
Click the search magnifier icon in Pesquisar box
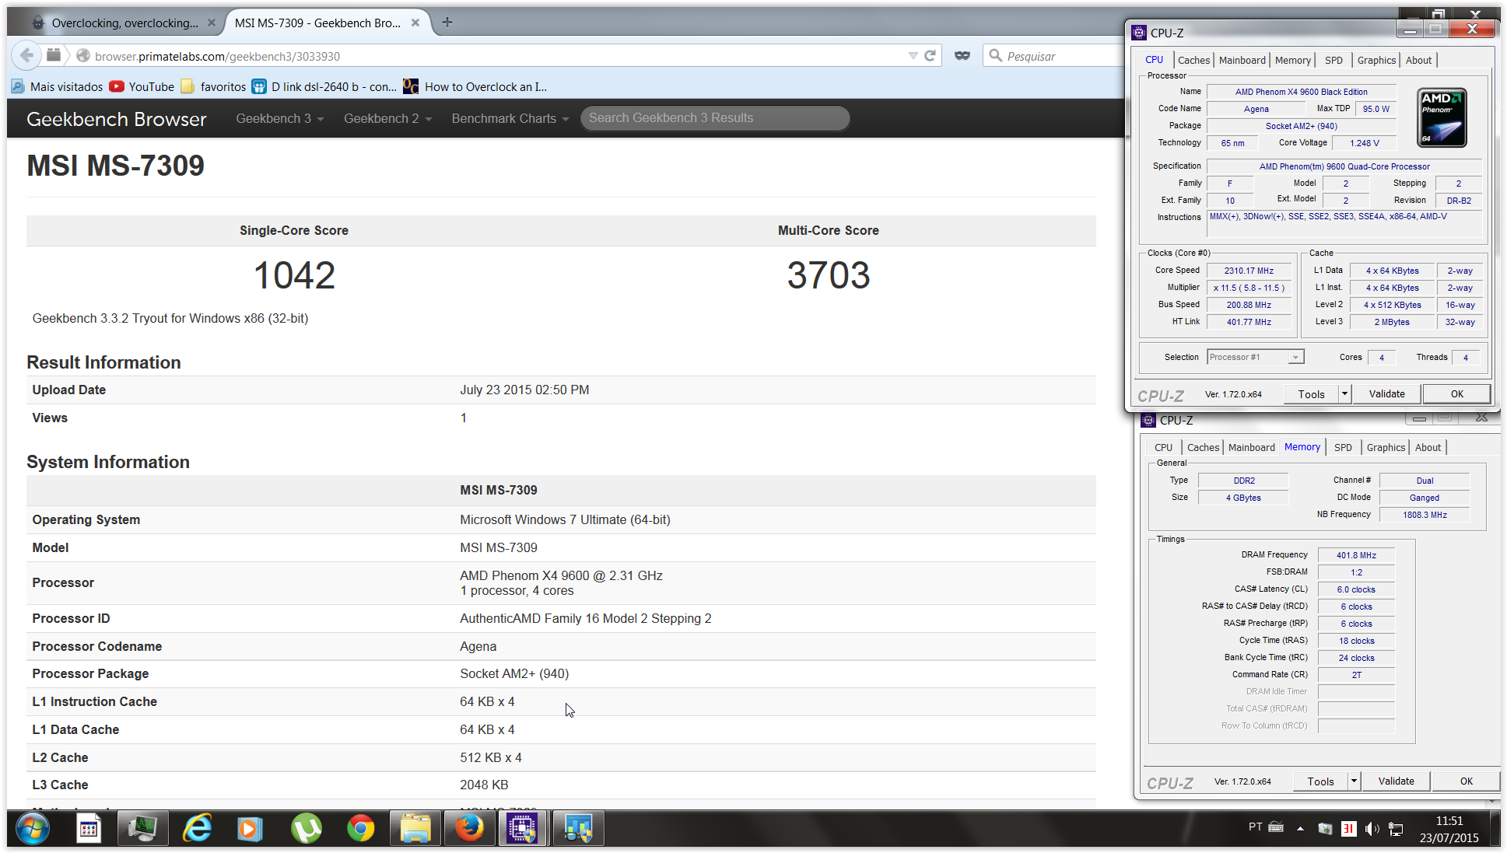click(x=995, y=55)
